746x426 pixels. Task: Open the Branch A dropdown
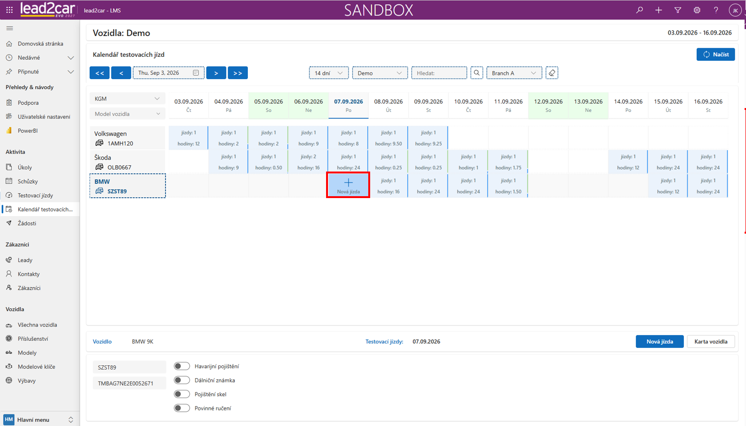[x=514, y=73]
